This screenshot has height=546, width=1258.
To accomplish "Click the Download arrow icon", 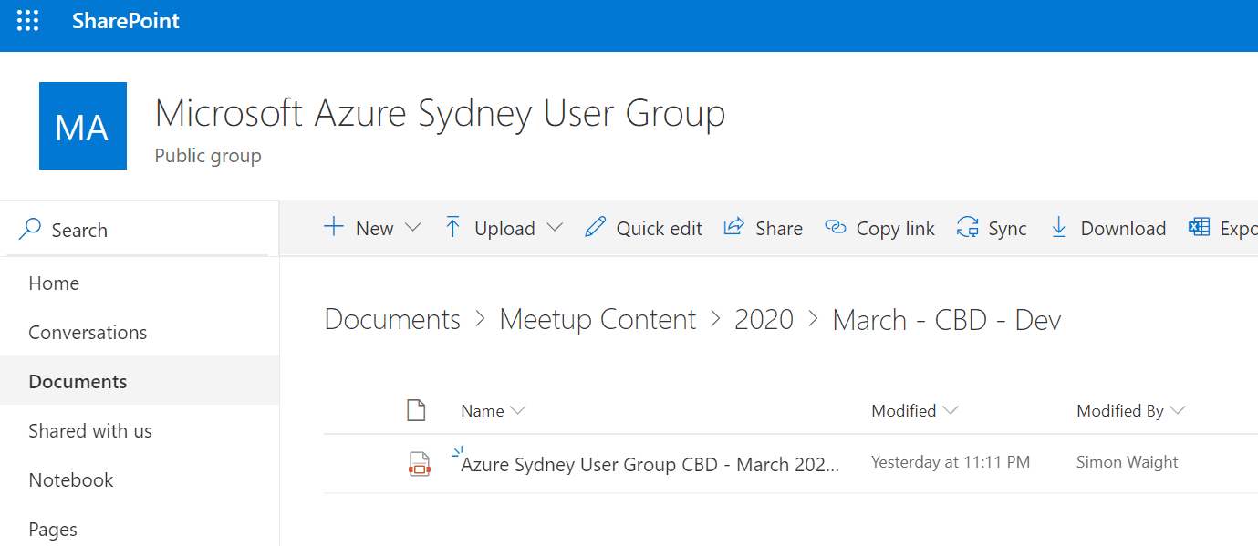I will tap(1058, 227).
